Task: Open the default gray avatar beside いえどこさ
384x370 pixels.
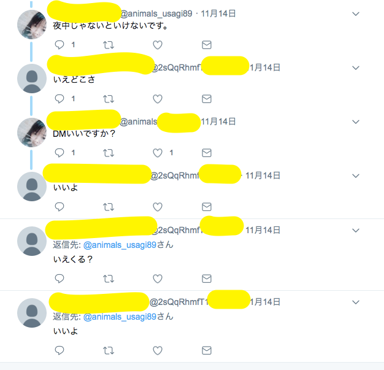Action: (x=32, y=79)
